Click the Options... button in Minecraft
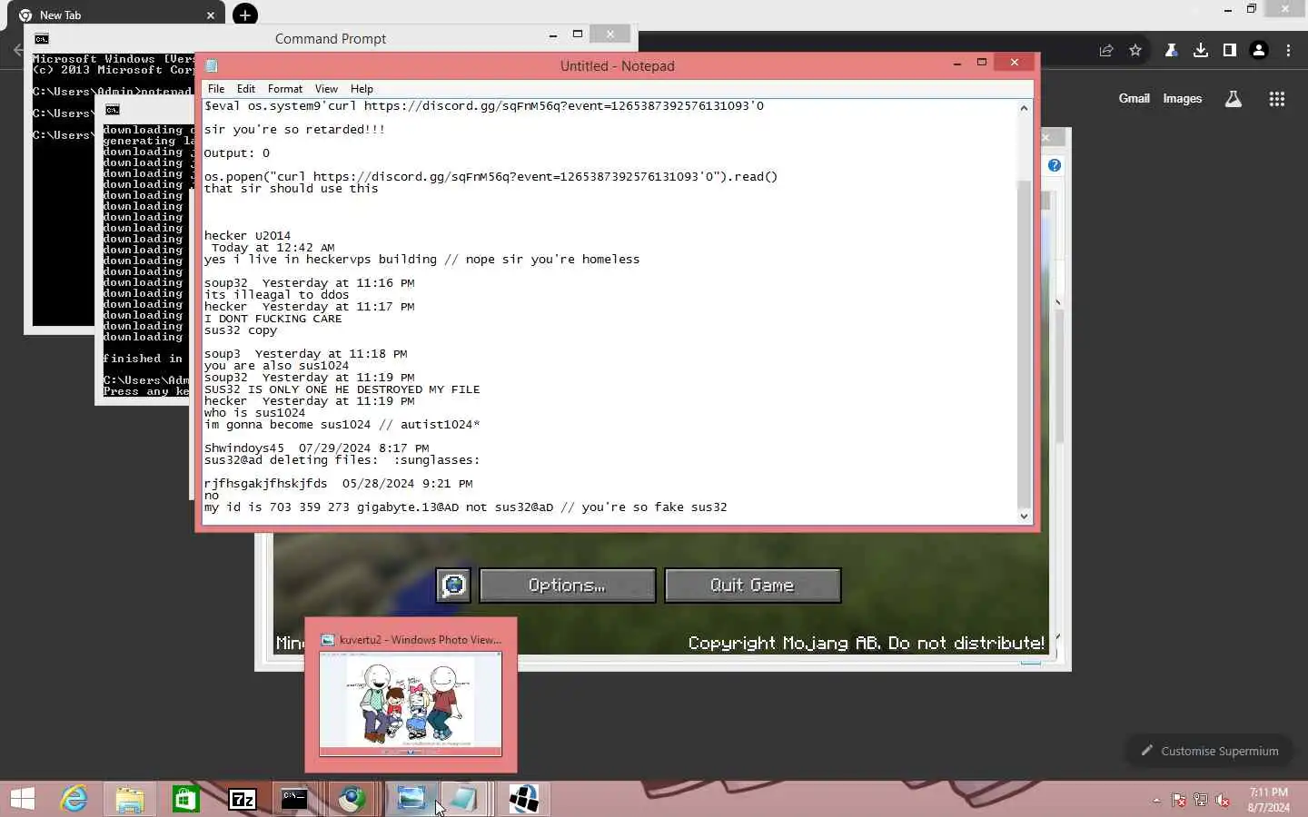This screenshot has width=1308, height=817. (x=567, y=586)
